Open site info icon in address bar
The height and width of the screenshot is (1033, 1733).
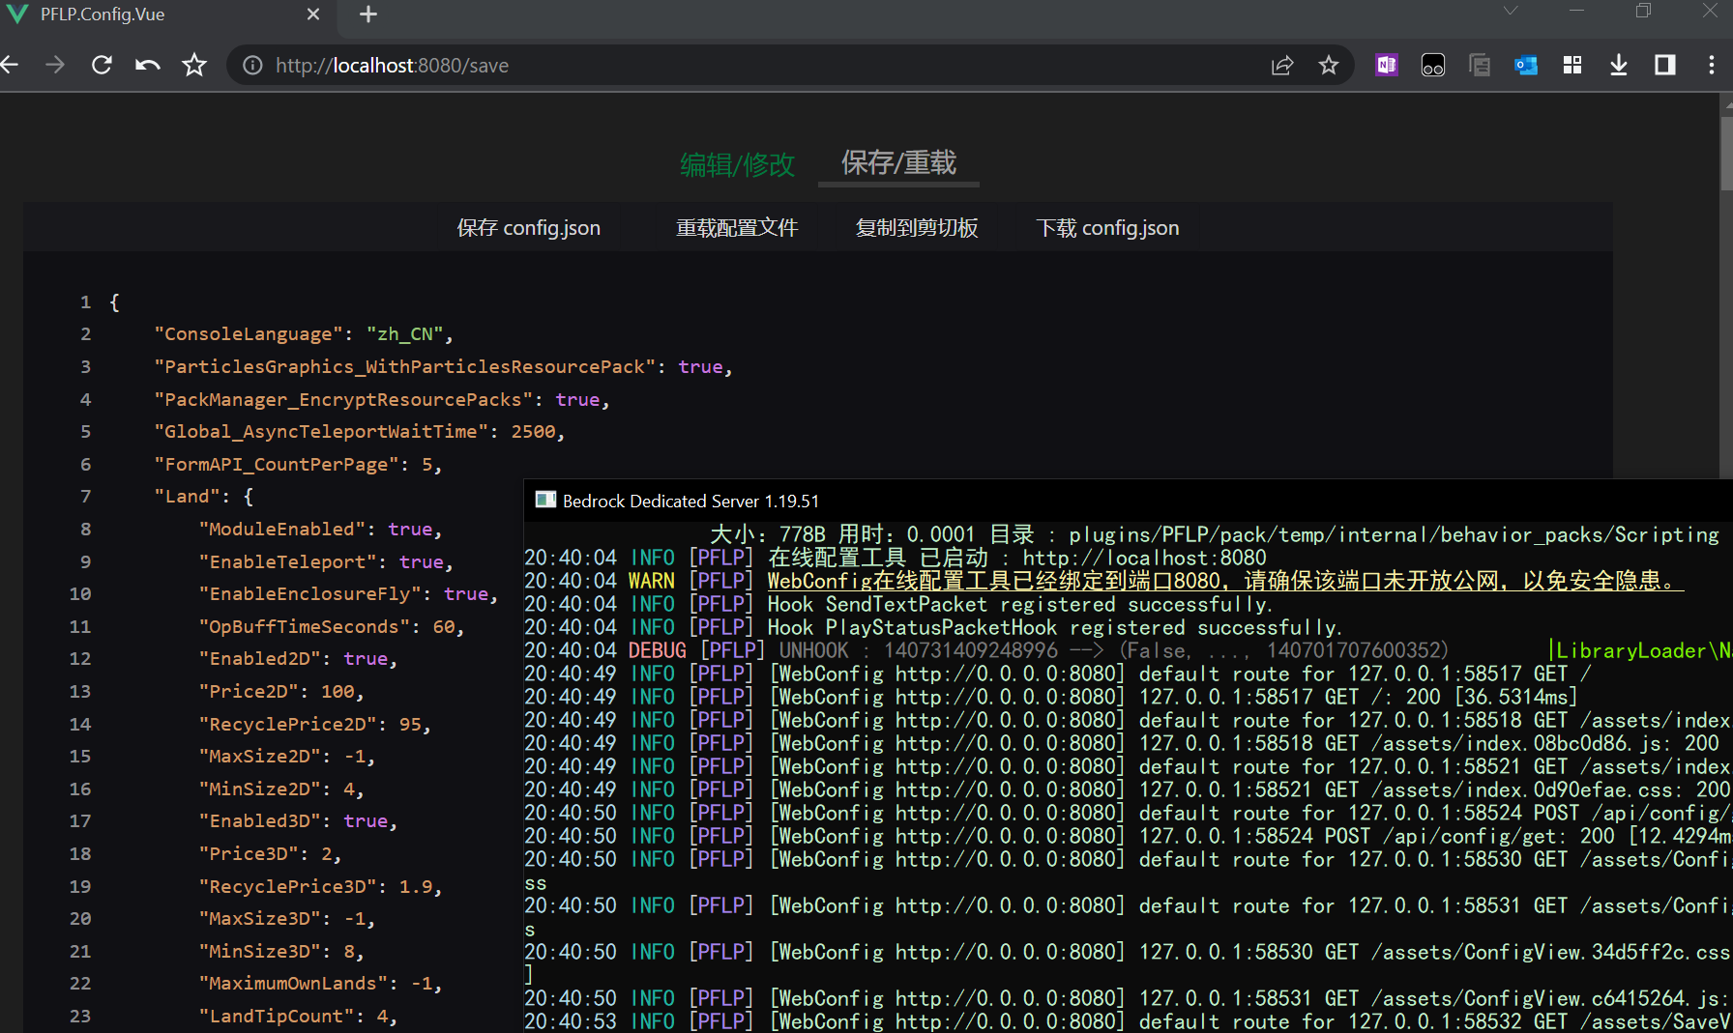pos(252,65)
